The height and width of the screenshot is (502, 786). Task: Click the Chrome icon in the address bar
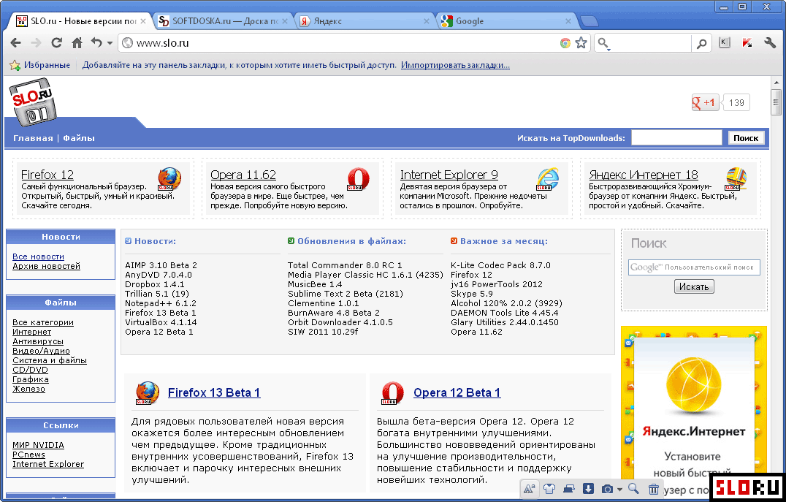(565, 43)
